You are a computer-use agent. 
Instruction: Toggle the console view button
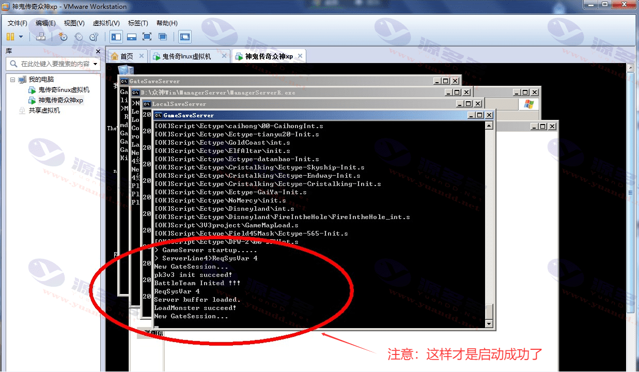point(185,37)
